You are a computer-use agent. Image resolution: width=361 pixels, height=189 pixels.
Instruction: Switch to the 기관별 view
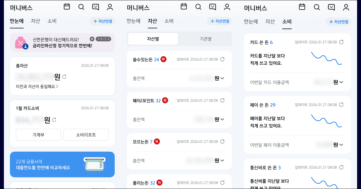point(205,39)
